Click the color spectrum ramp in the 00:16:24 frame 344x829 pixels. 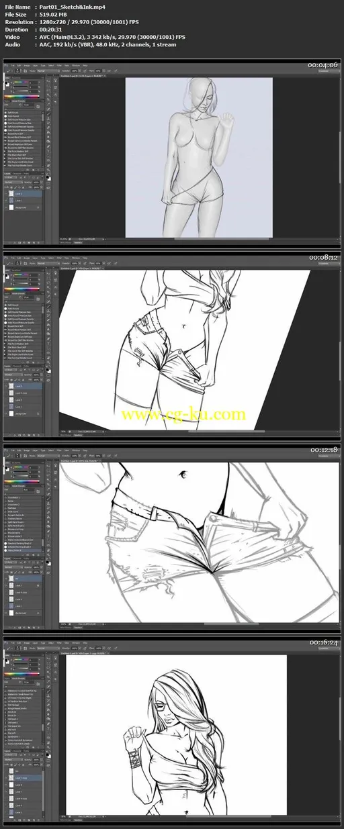pyautogui.click(x=21, y=673)
